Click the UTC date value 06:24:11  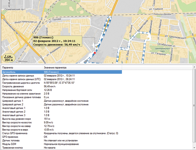[59, 79]
